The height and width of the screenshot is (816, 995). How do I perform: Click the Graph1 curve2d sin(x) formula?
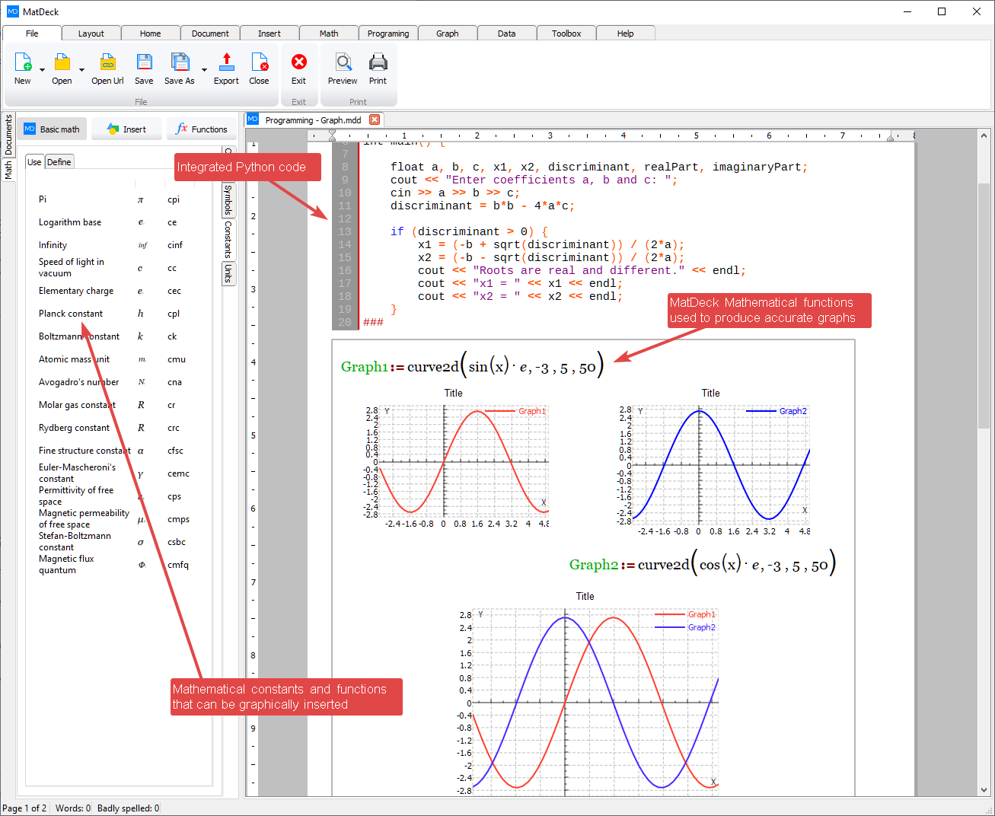[x=472, y=365]
